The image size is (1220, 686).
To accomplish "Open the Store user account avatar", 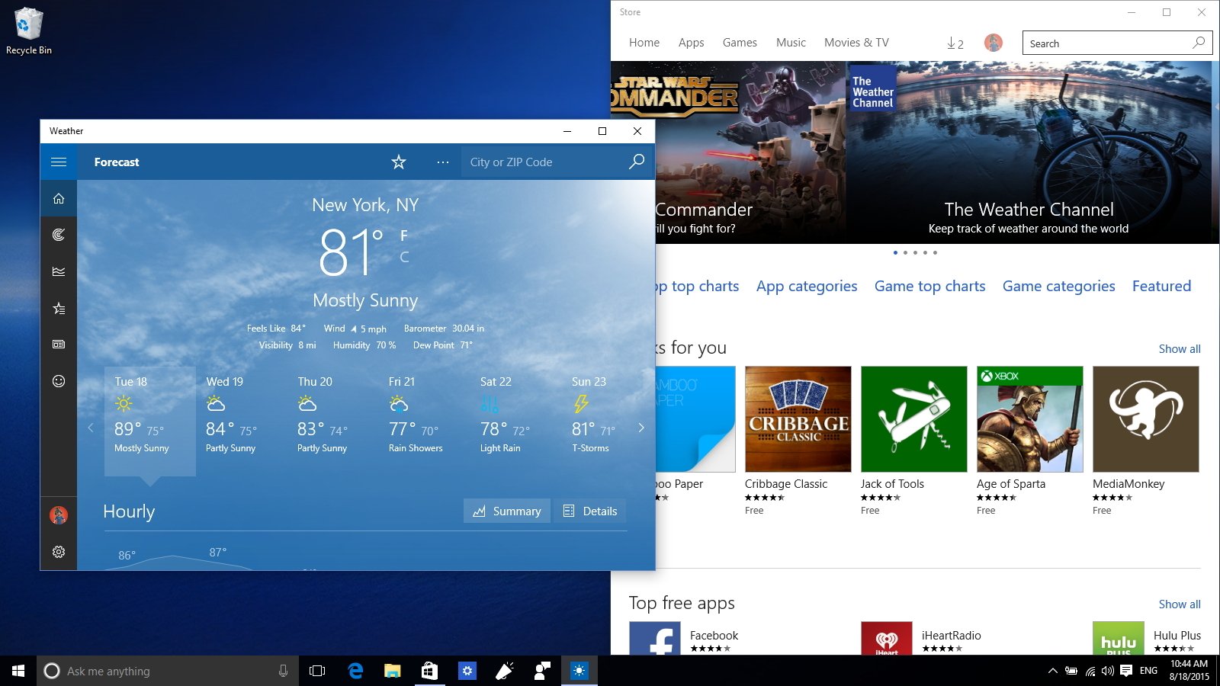I will pos(993,43).
